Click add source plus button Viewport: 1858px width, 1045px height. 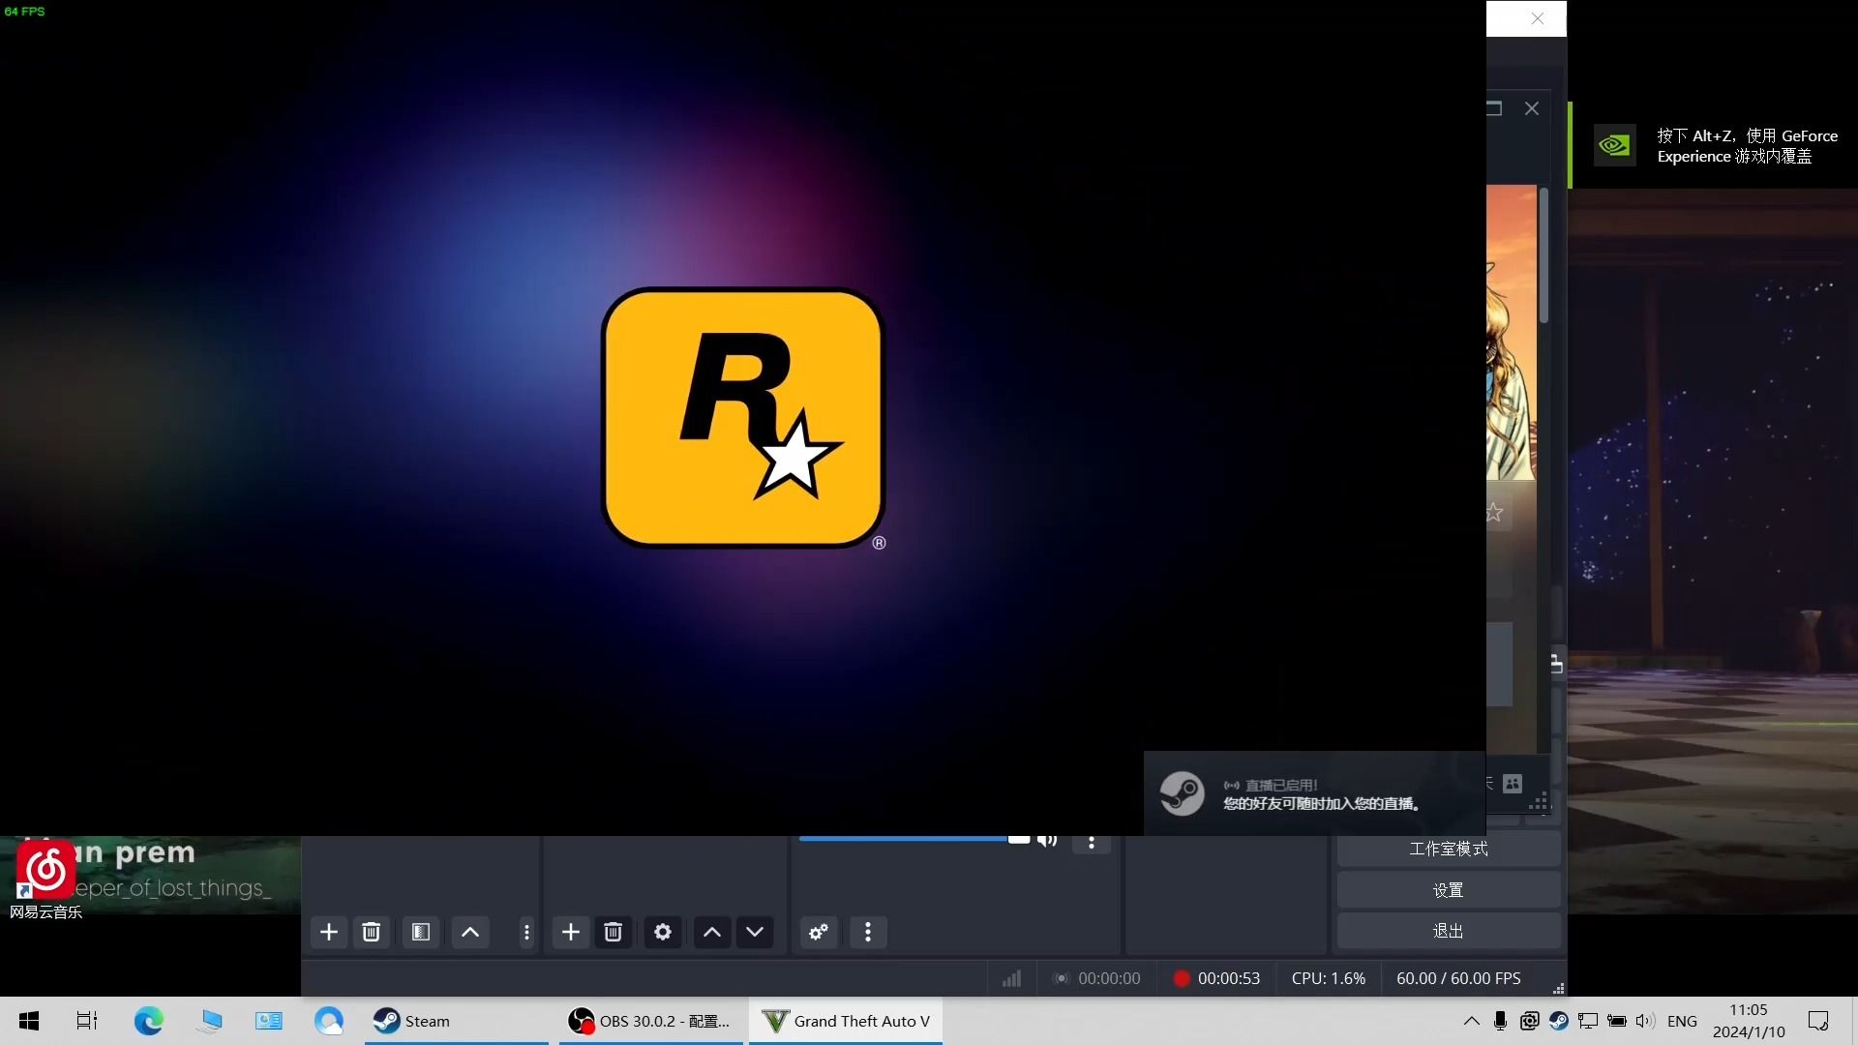[x=571, y=932]
